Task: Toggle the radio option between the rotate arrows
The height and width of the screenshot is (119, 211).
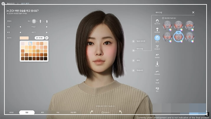Action: coord(102,113)
